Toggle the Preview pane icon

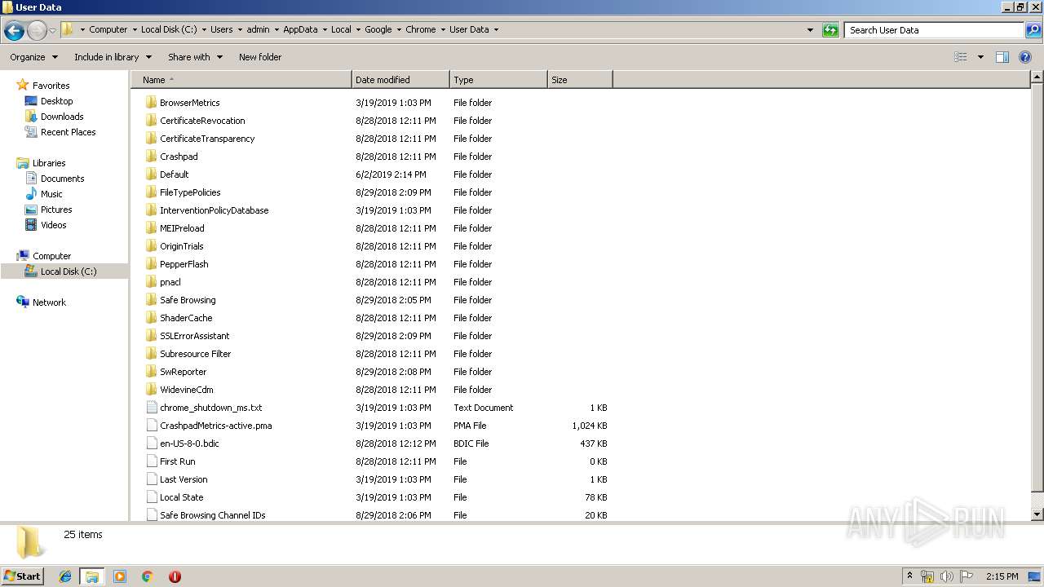click(1002, 57)
